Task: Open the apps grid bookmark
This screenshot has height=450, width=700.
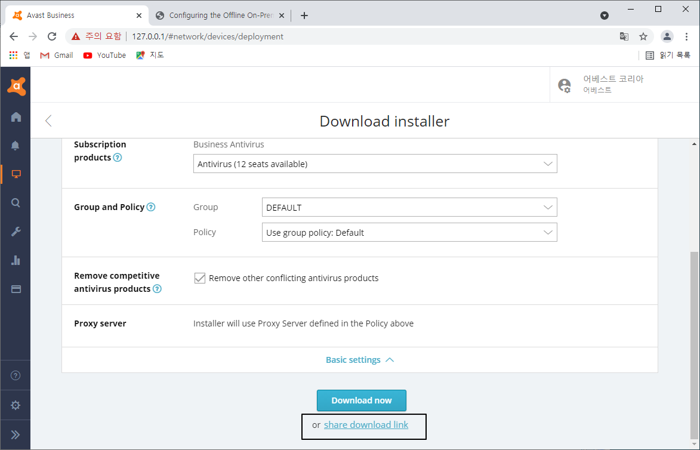Action: (13, 56)
